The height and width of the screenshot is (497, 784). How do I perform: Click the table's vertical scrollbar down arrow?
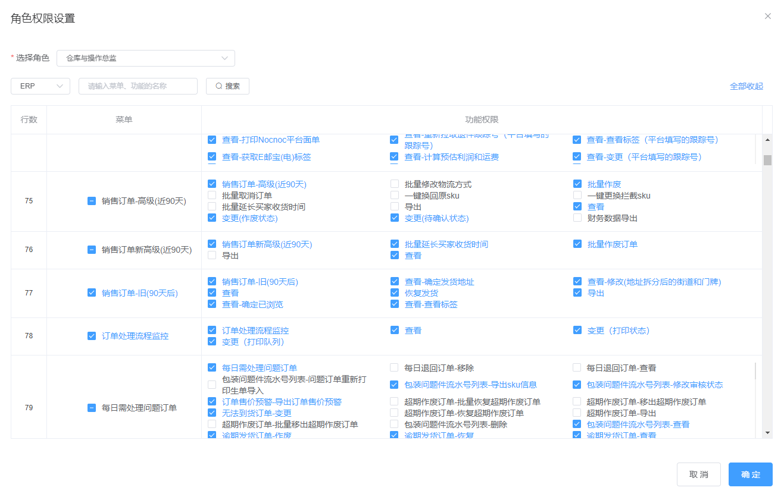point(767,433)
